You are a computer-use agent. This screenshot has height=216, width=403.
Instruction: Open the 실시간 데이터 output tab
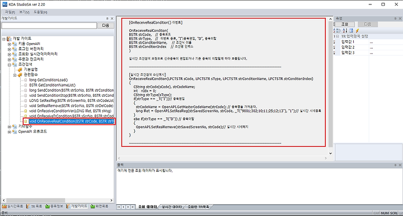[172, 206]
